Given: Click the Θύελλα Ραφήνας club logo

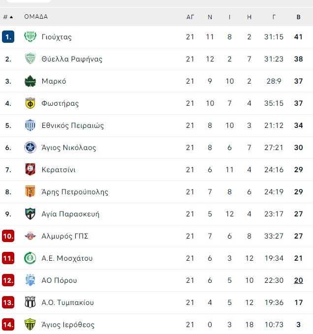Looking at the screenshot, I should coord(30,59).
